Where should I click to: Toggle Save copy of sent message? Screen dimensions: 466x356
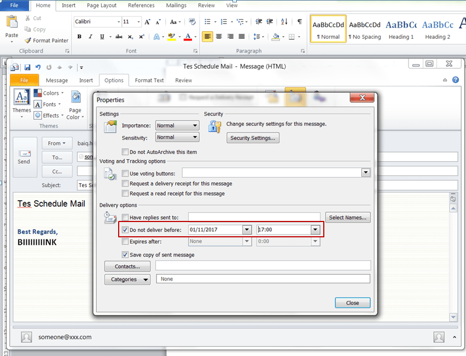(125, 255)
